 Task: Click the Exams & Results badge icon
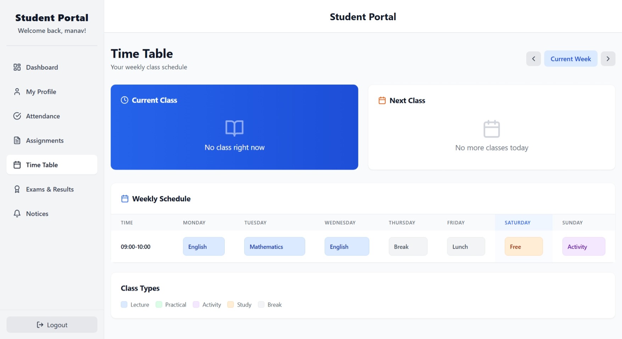pyautogui.click(x=17, y=189)
